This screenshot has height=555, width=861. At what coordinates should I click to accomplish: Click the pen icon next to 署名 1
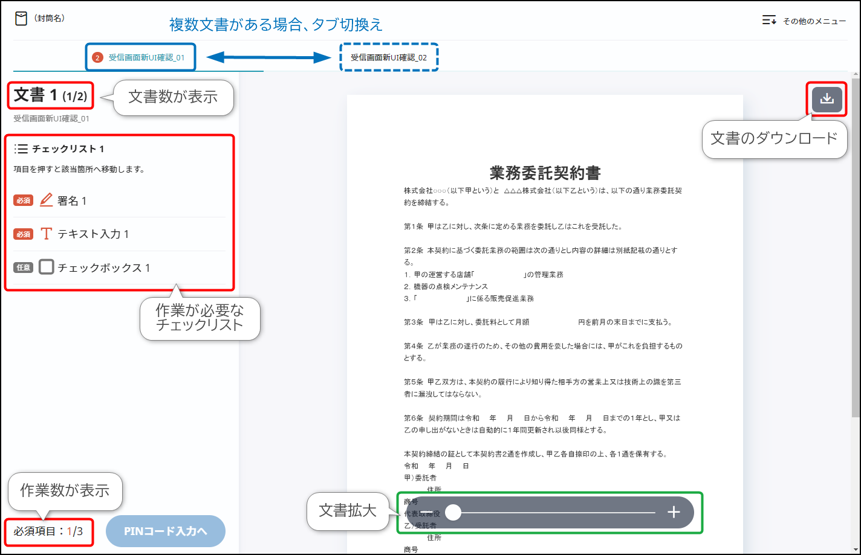pos(46,200)
